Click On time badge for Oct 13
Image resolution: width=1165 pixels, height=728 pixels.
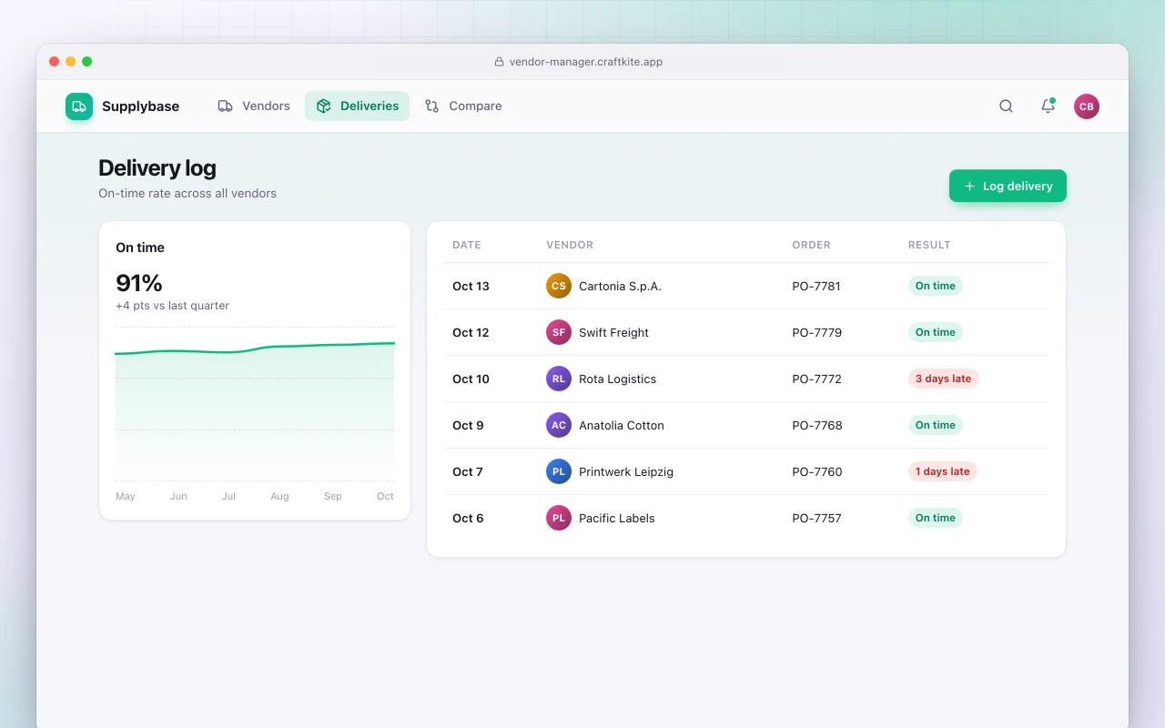coord(936,286)
